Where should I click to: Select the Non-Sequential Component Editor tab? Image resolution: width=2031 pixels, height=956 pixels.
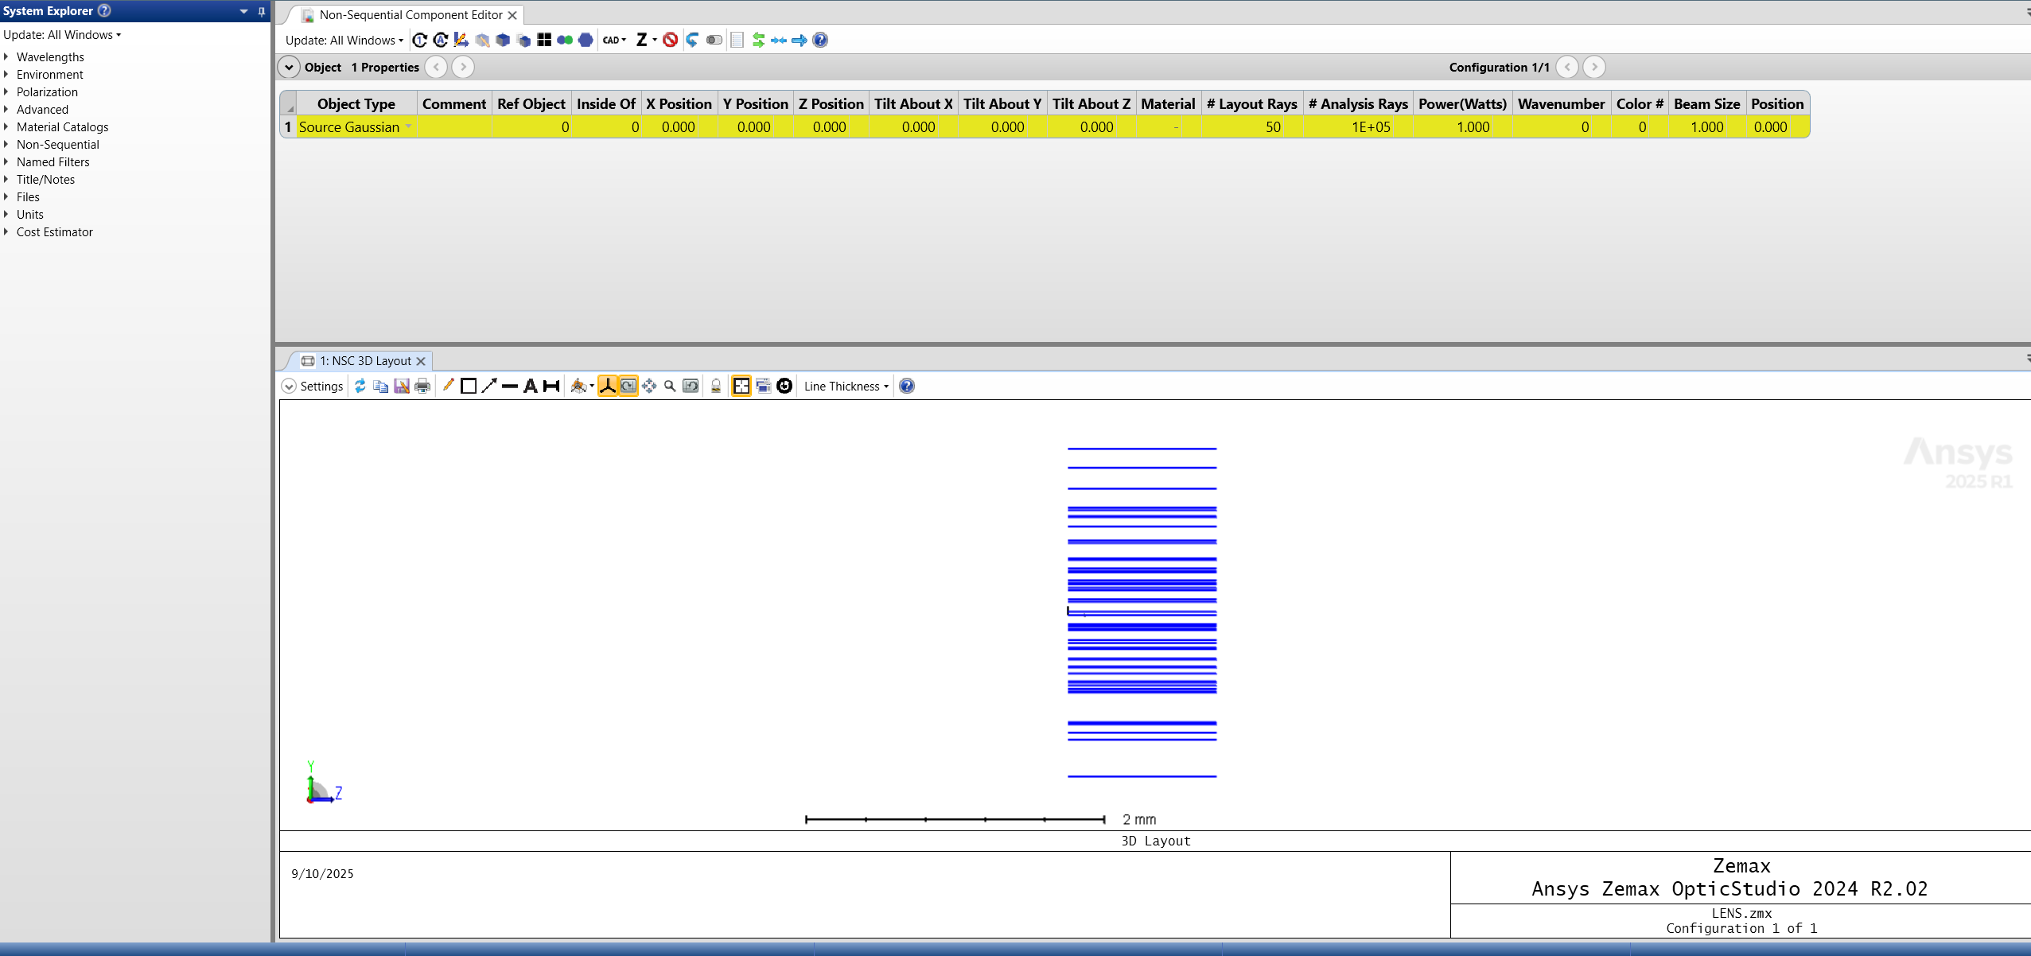(410, 15)
